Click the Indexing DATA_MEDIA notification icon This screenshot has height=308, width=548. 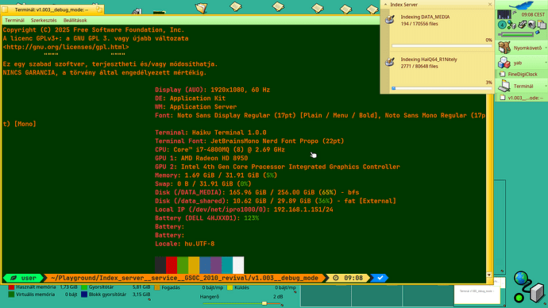390,19
